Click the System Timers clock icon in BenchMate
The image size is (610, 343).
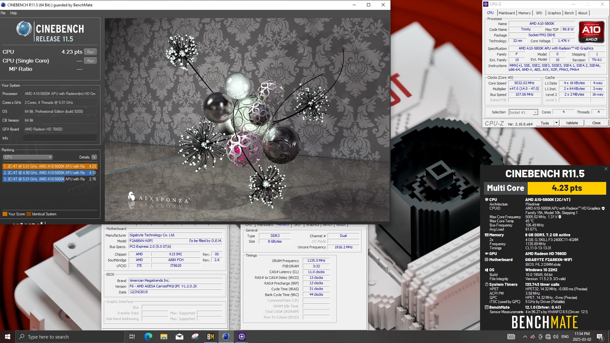click(486, 285)
